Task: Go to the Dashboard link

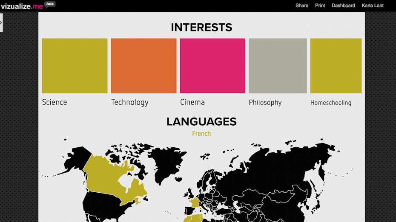Action: 343,6
